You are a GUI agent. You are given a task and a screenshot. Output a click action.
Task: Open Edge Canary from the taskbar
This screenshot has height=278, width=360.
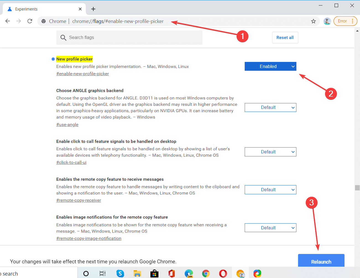pos(189,273)
